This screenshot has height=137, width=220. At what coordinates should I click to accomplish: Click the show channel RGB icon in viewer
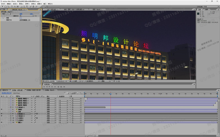70,81
